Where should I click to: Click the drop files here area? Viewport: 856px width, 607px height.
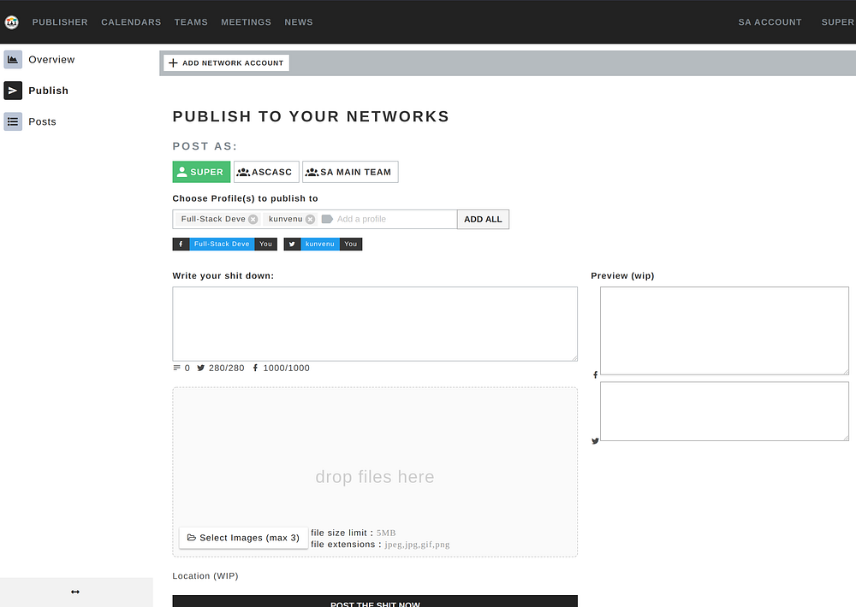[375, 472]
